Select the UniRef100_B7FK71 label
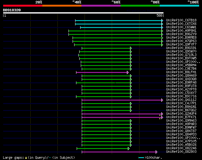202x160 pixels. tap(181, 117)
